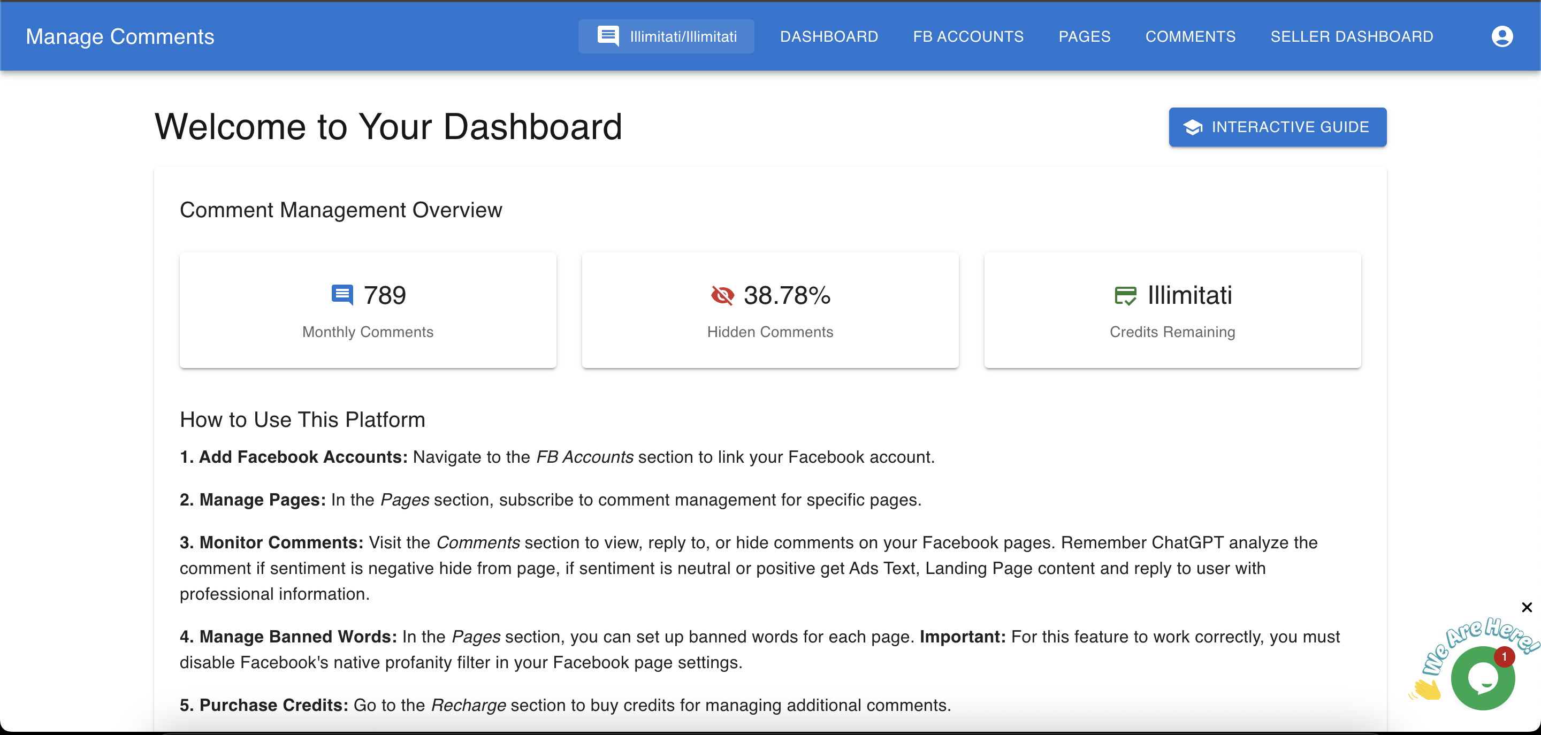Screen dimensions: 1541x735
Task: Click the blue Monthly Comments chat icon
Action: pyautogui.click(x=342, y=295)
